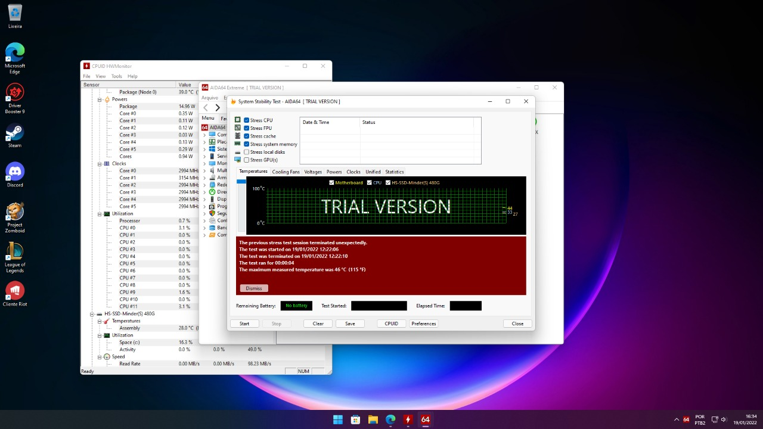Enable Stress GPU(s) checkbox

click(x=247, y=160)
